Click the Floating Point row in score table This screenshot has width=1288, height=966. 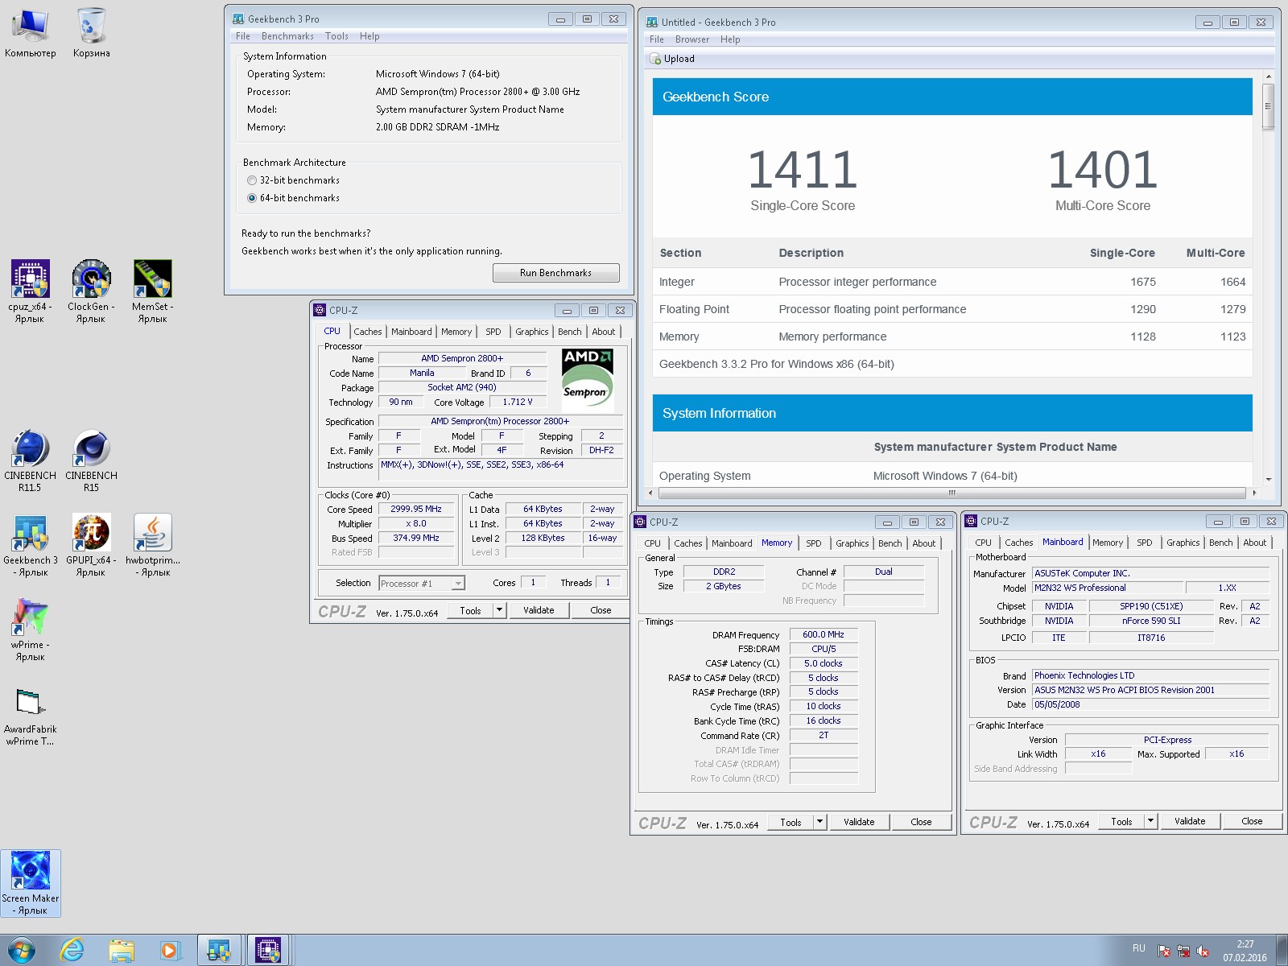click(x=952, y=309)
